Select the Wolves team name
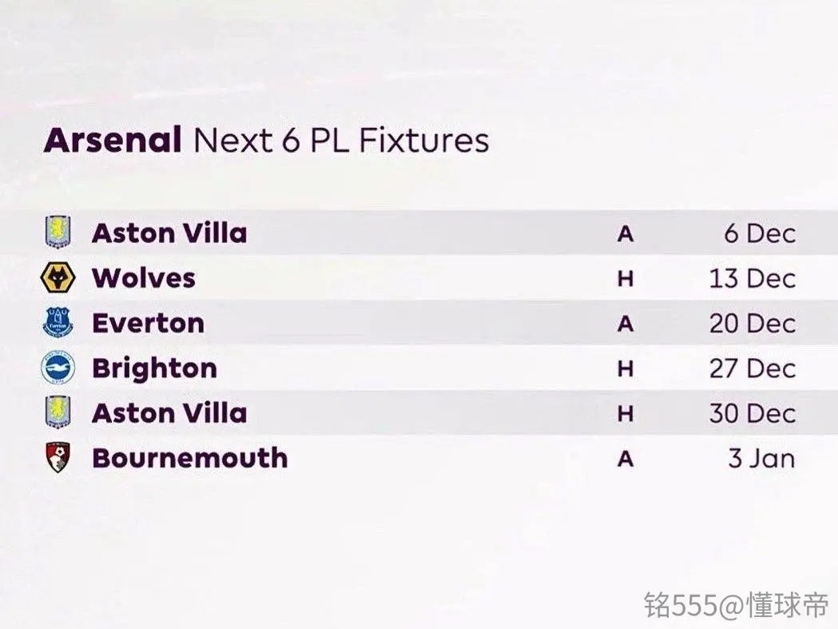838x629 pixels. tap(144, 278)
